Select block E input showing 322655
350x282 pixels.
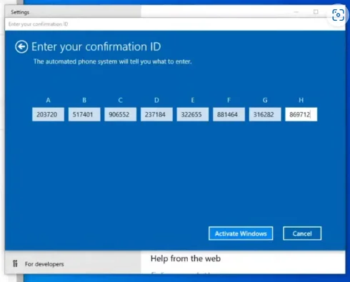tap(193, 114)
